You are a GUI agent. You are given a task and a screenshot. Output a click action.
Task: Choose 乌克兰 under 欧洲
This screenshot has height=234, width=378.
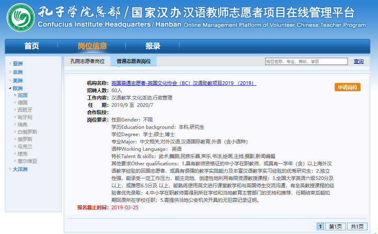(25, 147)
